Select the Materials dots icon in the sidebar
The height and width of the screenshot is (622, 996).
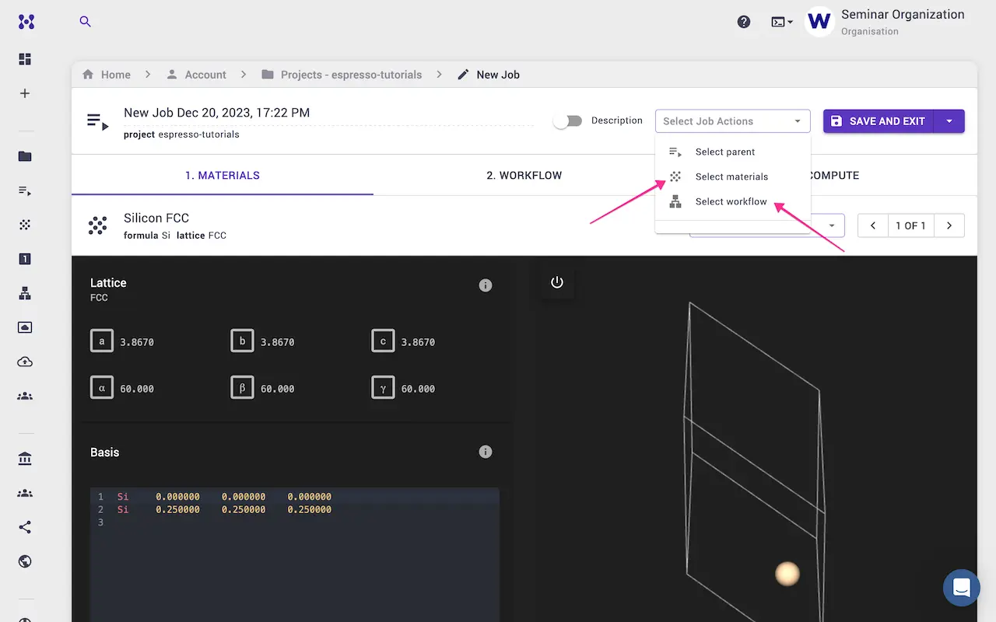[x=24, y=225]
